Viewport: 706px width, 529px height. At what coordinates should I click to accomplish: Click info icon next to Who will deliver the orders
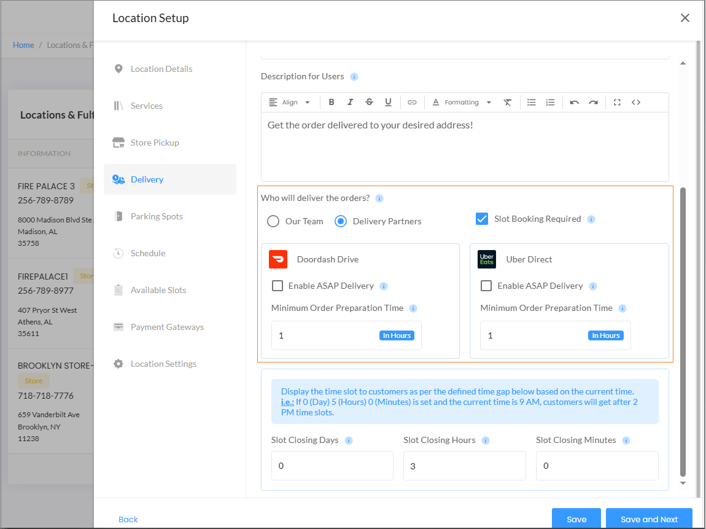point(379,198)
